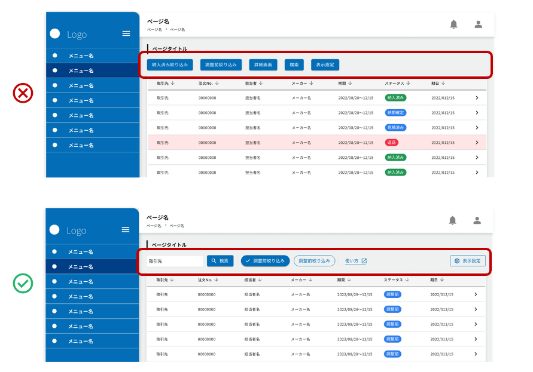
Task: Click the bell notification icon in the top mockup
Action: (x=453, y=24)
